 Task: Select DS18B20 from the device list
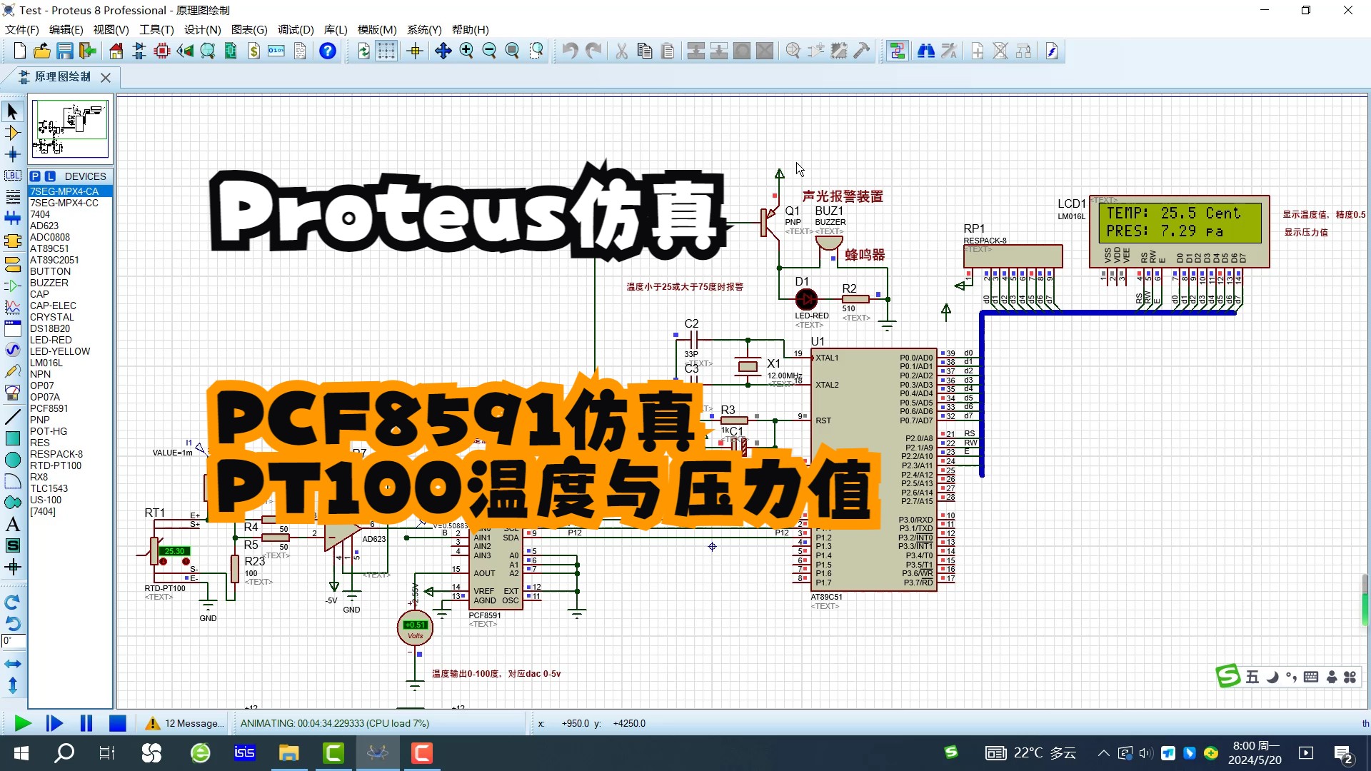click(50, 328)
